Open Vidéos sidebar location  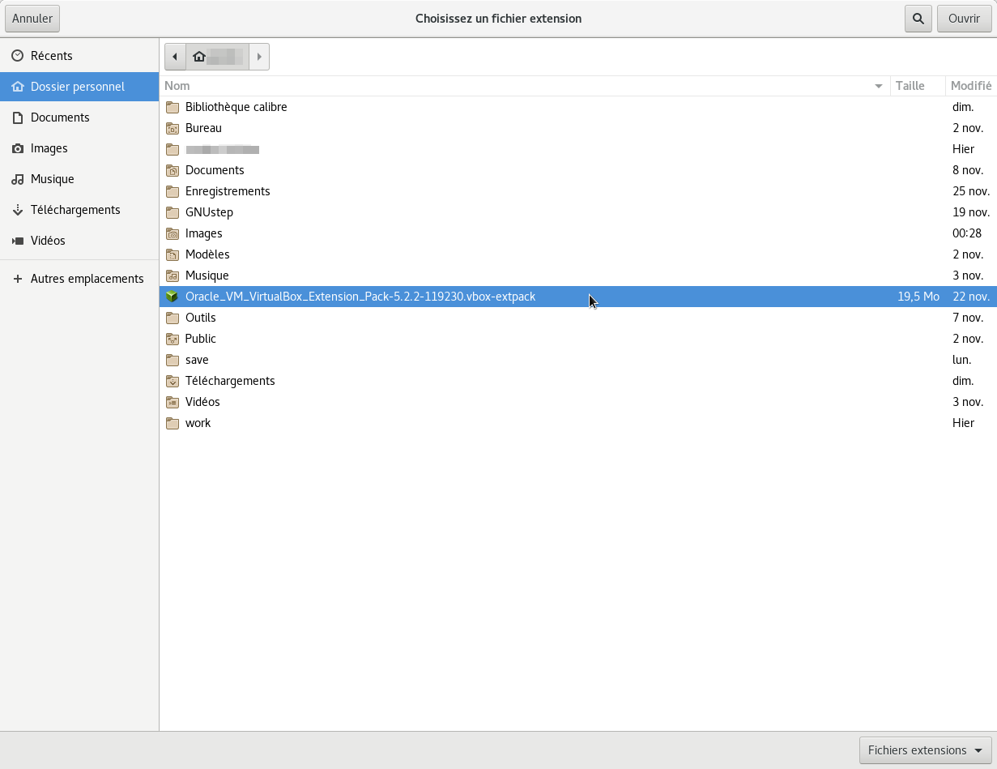[48, 241]
